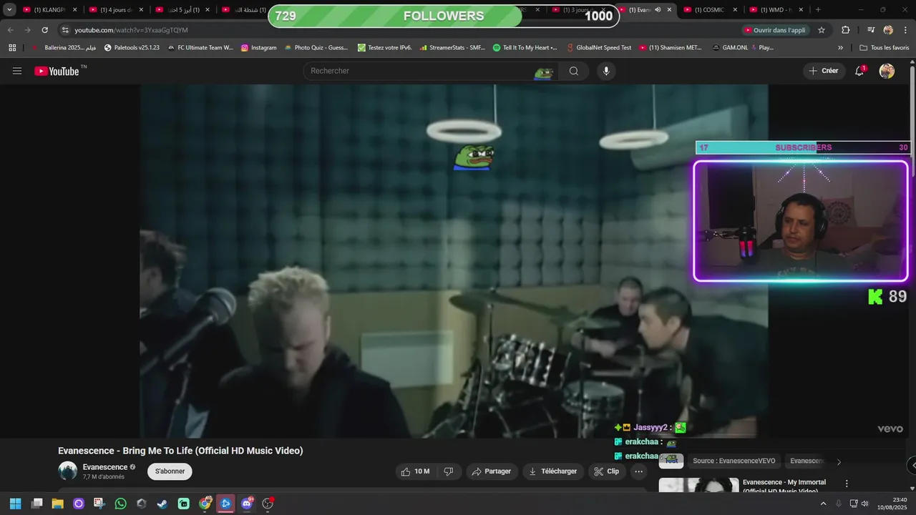Image resolution: width=916 pixels, height=515 pixels.
Task: Open WhatsApp from taskbar
Action: coord(121,504)
